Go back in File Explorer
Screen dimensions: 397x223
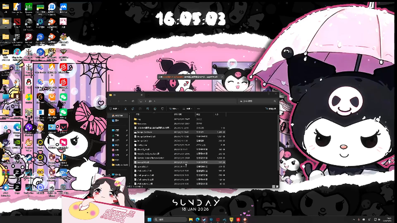click(x=111, y=101)
